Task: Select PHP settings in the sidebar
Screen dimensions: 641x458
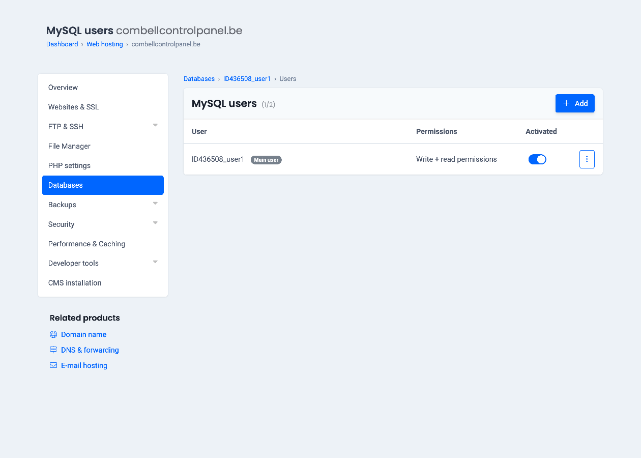Action: pos(103,165)
